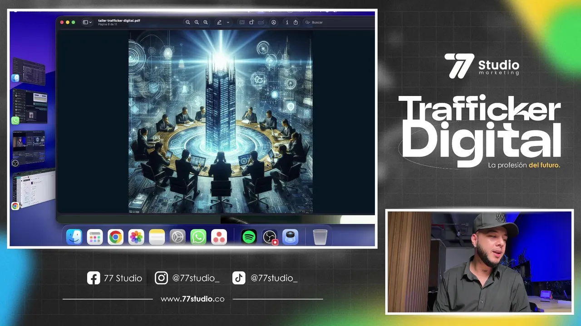Open the Photos app from the Dock
This screenshot has width=581, height=326.
coord(136,237)
